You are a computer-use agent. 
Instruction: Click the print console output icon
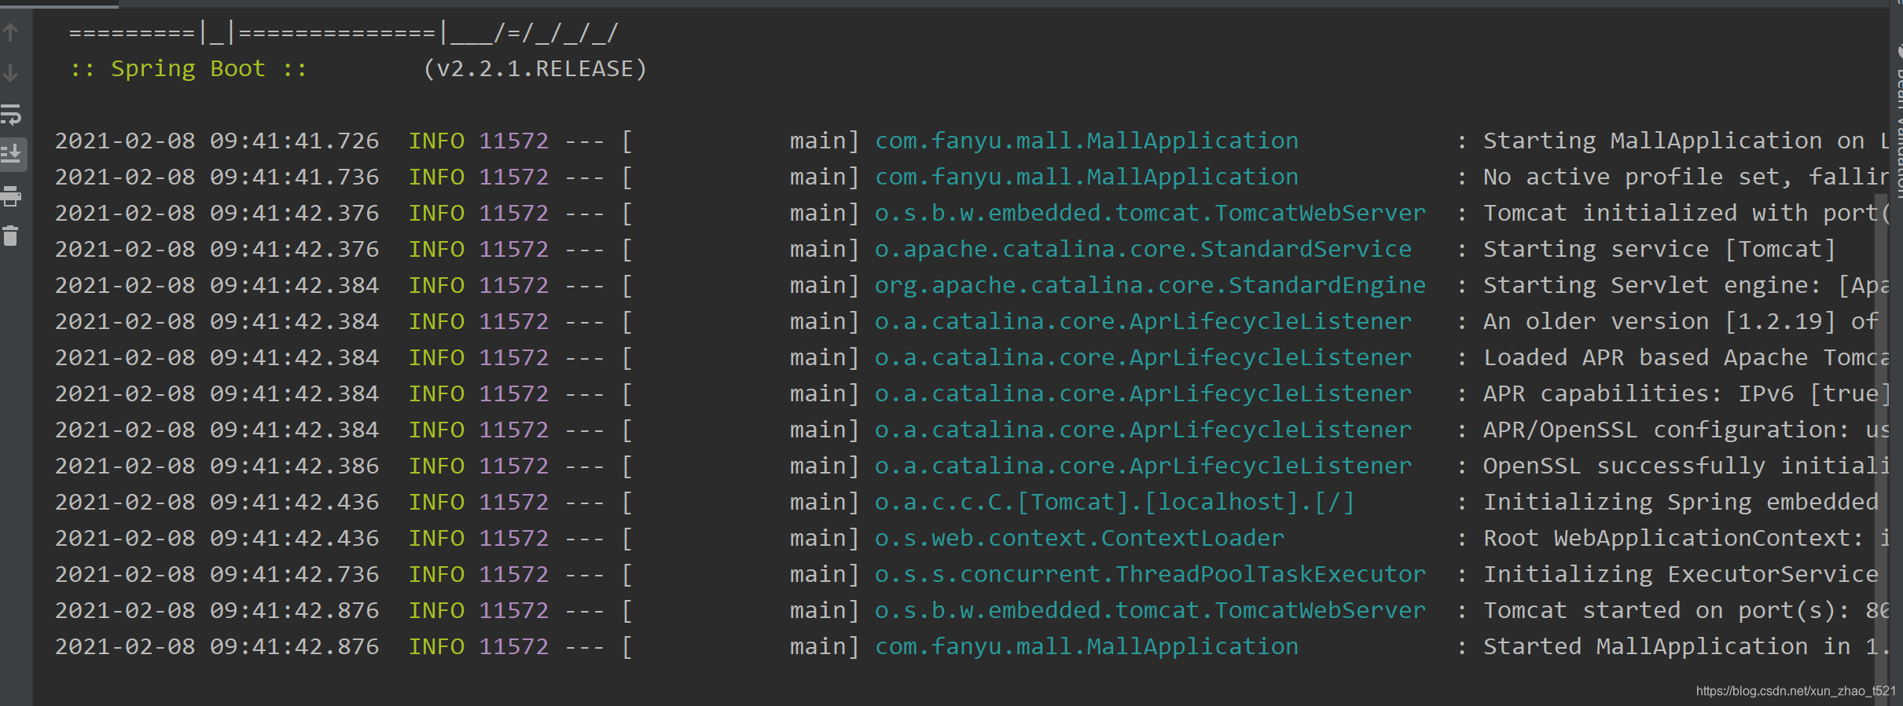(11, 196)
